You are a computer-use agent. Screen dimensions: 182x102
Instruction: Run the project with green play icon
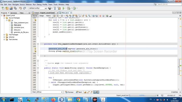[x=63, y=8]
